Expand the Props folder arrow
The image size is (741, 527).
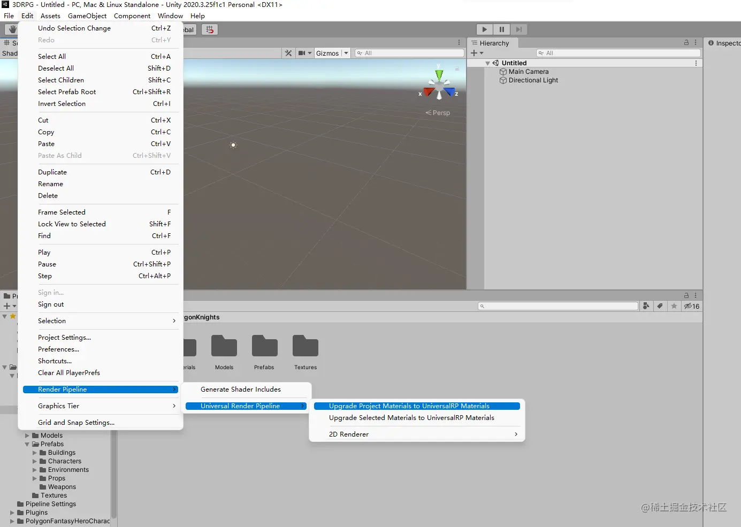[35, 478]
